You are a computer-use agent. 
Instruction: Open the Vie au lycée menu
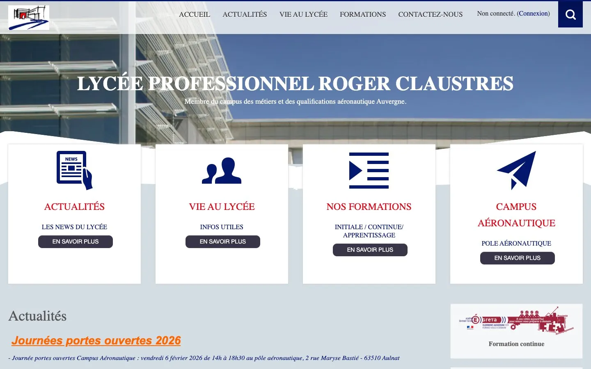(x=303, y=14)
